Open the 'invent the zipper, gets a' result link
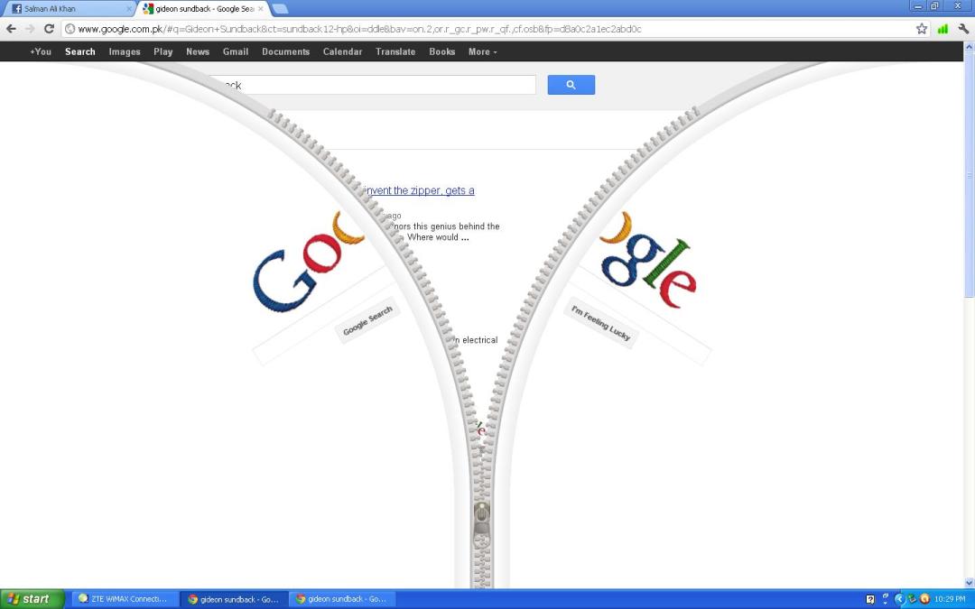 [x=421, y=190]
